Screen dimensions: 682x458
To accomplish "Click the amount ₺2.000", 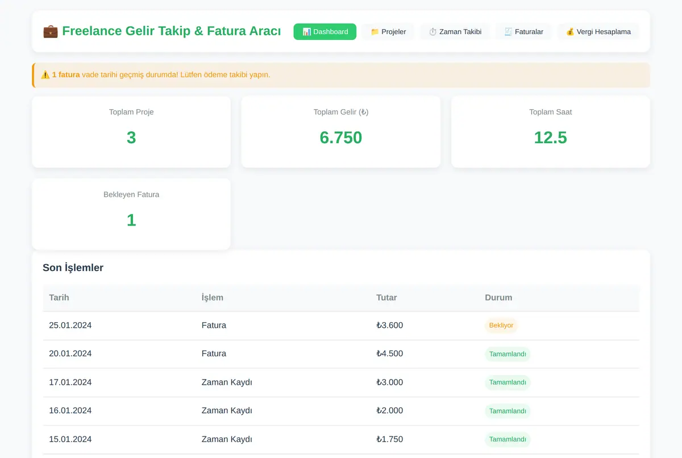I will pyautogui.click(x=389, y=410).
